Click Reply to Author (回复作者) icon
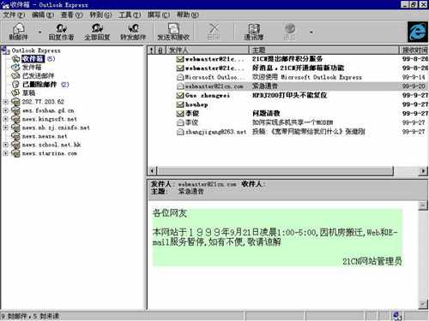The width and height of the screenshot is (429, 321). coord(61,31)
